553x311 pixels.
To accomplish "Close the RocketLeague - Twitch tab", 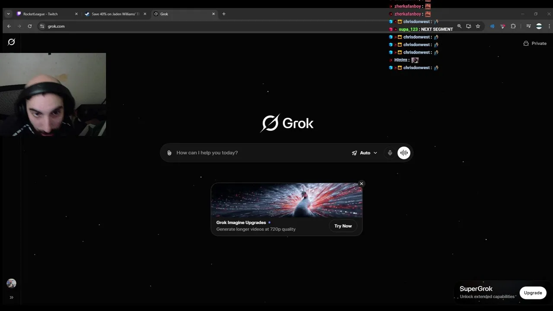I will pyautogui.click(x=76, y=14).
